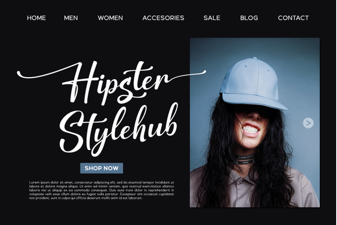Screen dimensions: 337x225
Task: Select the Lorem ipsum description paragraph
Action: pyautogui.click(x=102, y=190)
